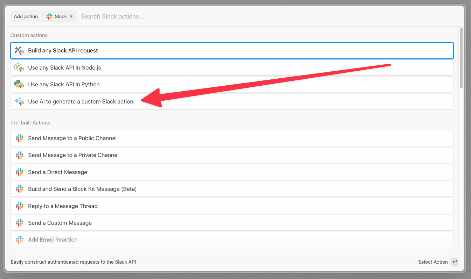Click Slack icon beside Reply to a Message Thread
Screen dimensions: 471x279
(20, 206)
